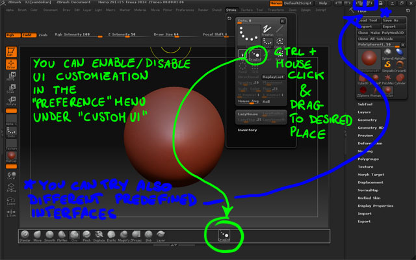Open the Dots stroke picker on left shelf
This screenshot has height=260, width=416.
(x=12, y=132)
